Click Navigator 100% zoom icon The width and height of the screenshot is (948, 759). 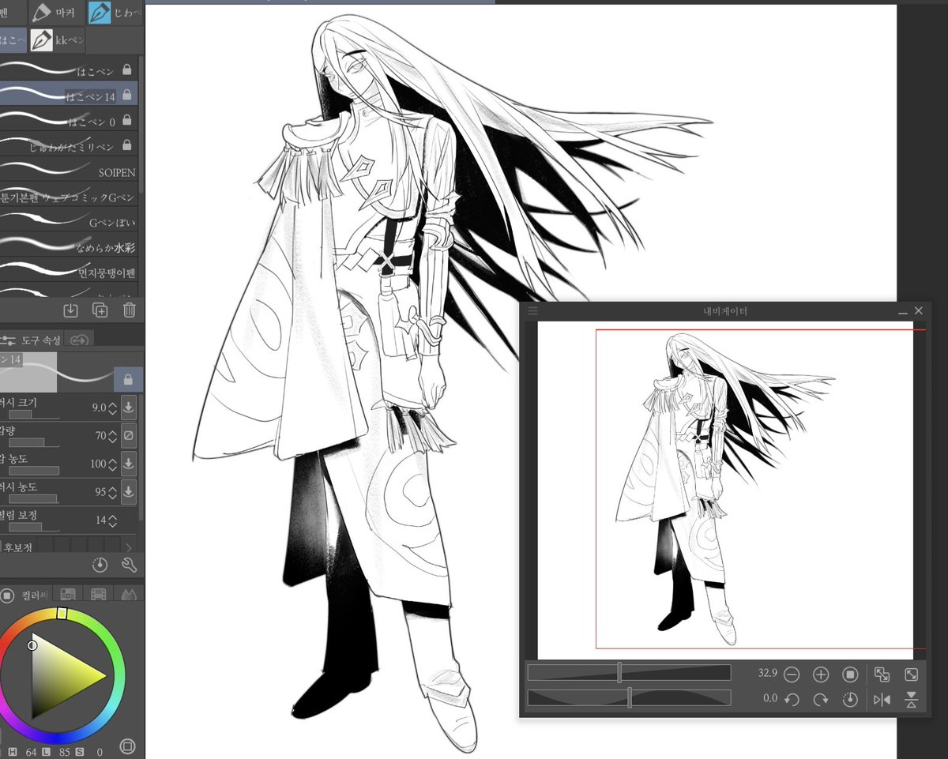[x=850, y=674]
